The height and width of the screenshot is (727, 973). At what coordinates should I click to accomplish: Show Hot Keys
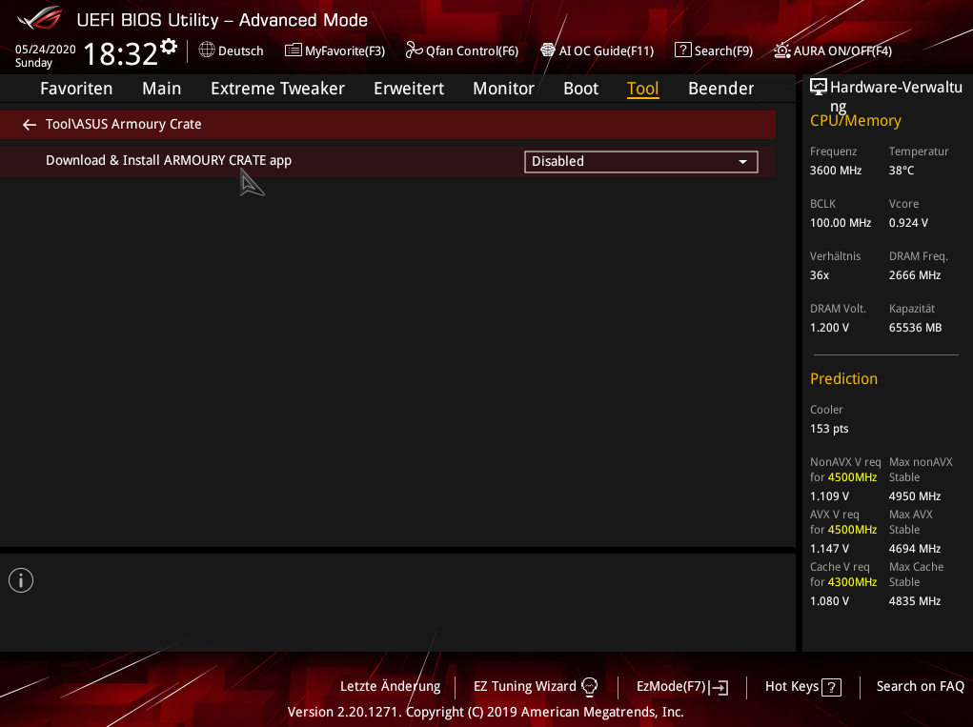(x=803, y=687)
